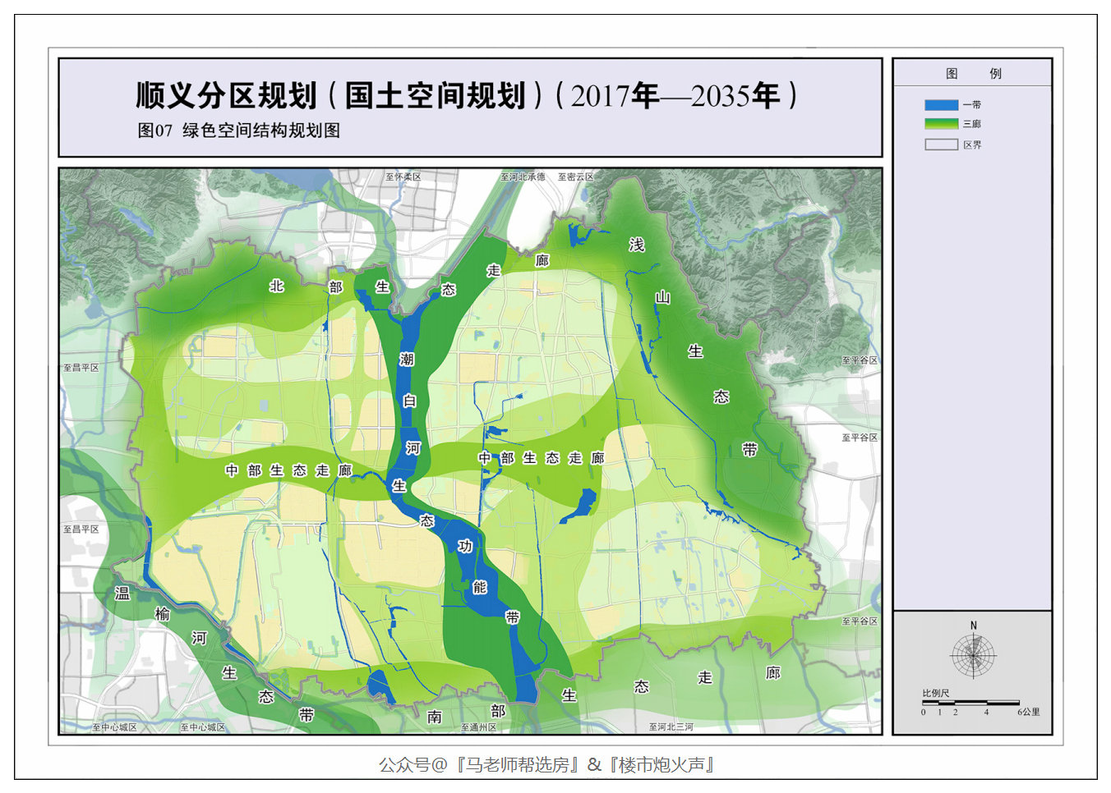Click the 白 character on the river
Image resolution: width=1111 pixels, height=793 pixels.
coord(409,401)
